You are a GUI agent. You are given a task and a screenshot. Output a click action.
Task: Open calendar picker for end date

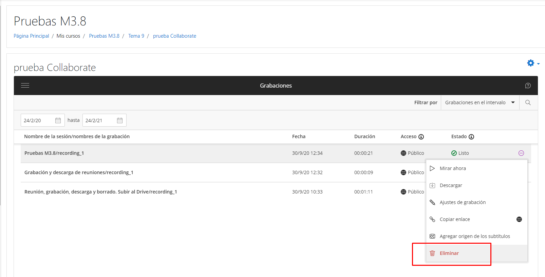[120, 121]
